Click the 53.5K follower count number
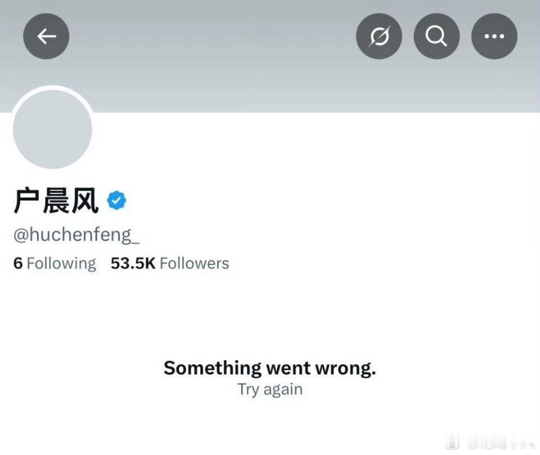540x455 pixels. tap(133, 263)
